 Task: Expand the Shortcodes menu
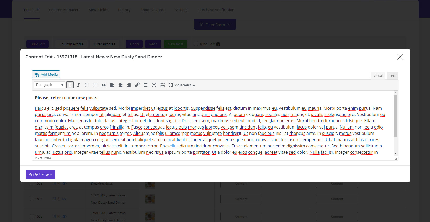(x=182, y=85)
